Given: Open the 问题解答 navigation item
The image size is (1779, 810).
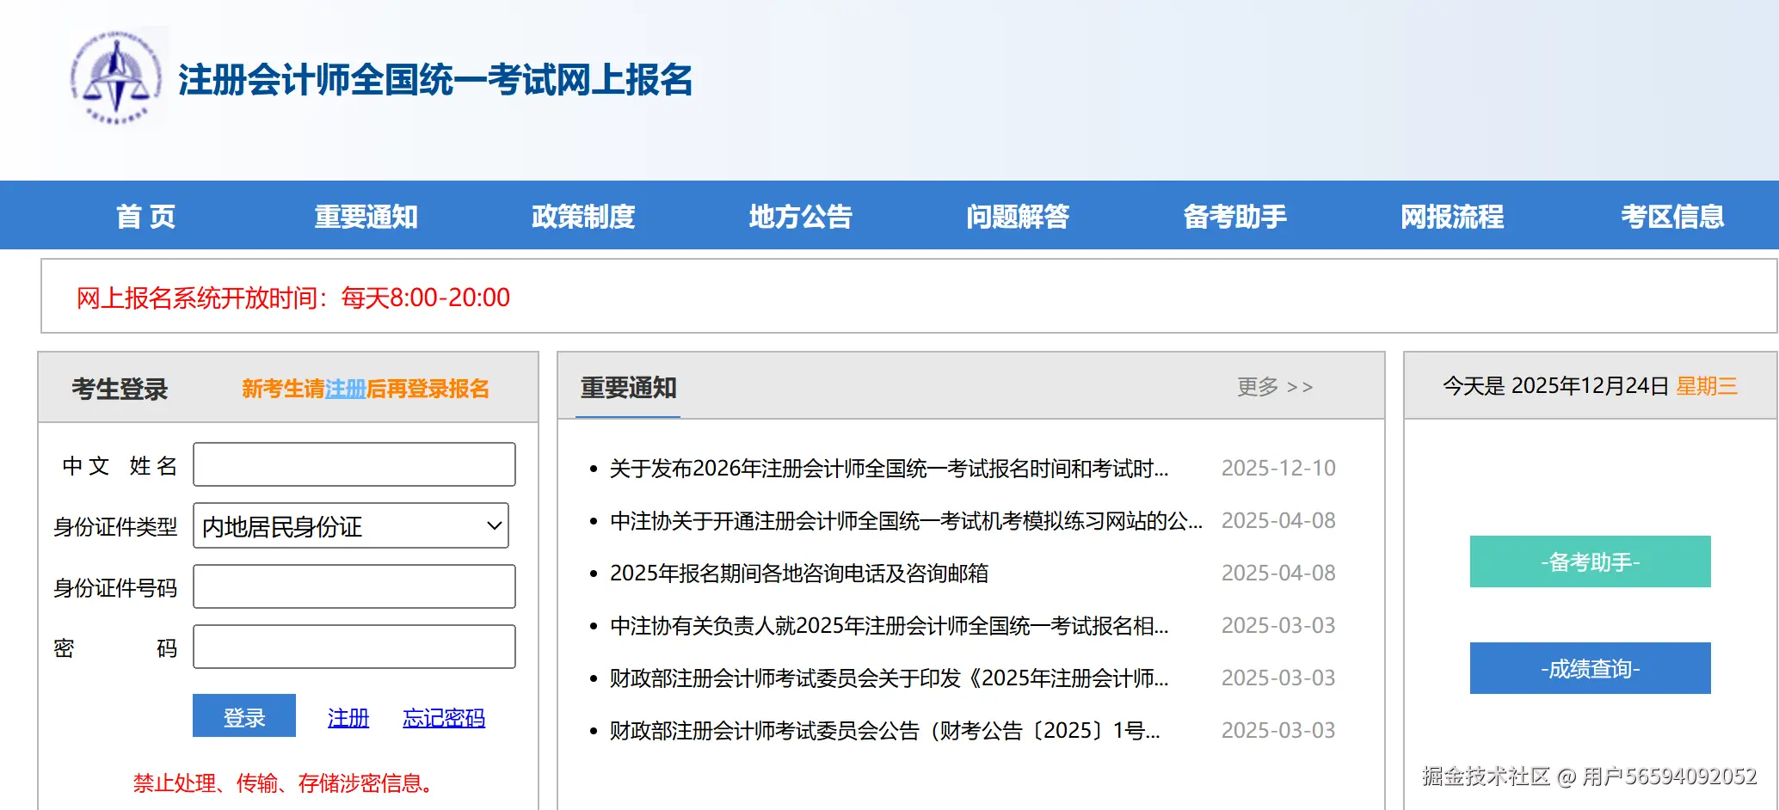Looking at the screenshot, I should tap(1019, 216).
